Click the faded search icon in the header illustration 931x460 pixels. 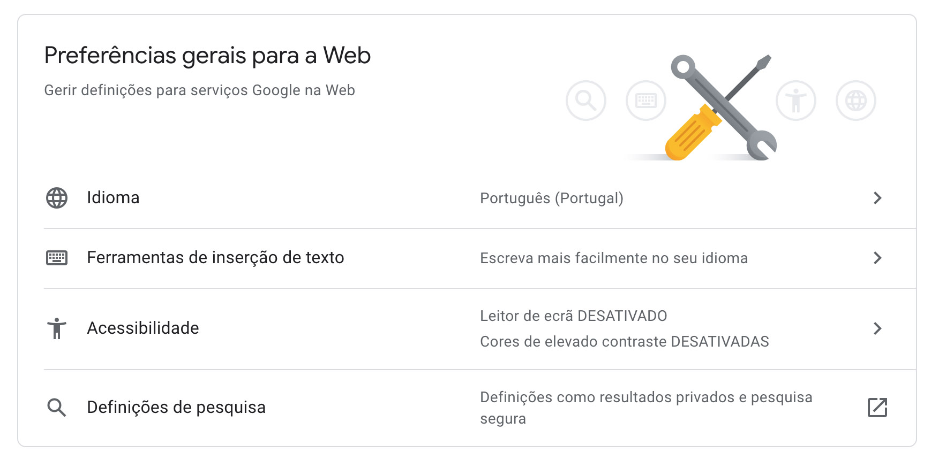click(585, 101)
